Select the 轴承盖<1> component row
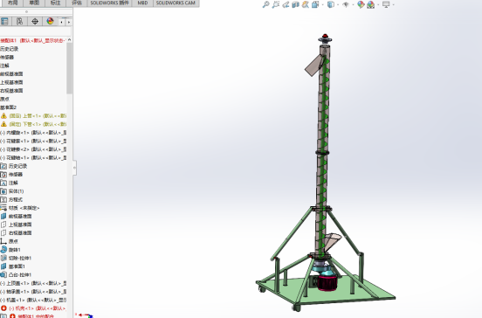Screen dimensions: 482x318 33,291
